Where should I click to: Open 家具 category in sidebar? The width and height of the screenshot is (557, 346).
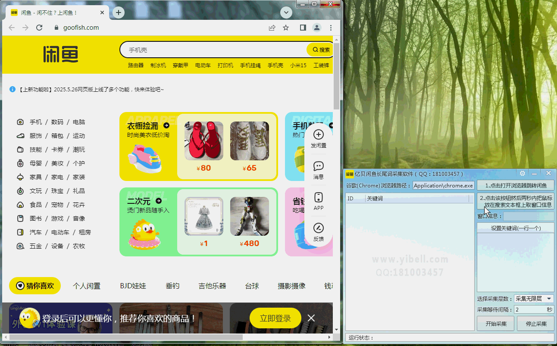pos(36,177)
